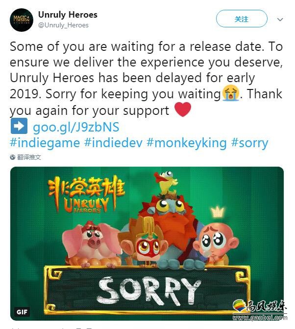Translate the tweet via 翻译推文
Image resolution: width=295 pixels, height=329 pixels.
coord(29,157)
